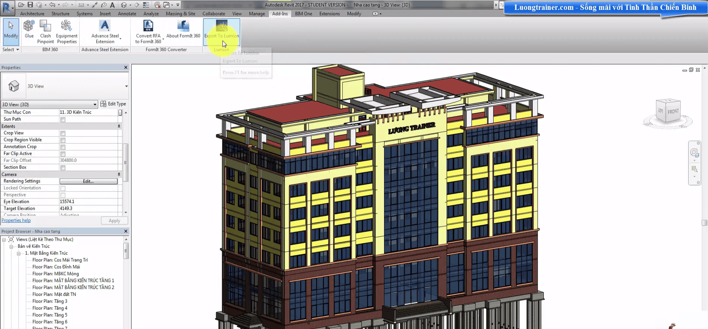This screenshot has width=708, height=329.
Task: Launch the Glue tool in BIM 360
Action: point(29,29)
